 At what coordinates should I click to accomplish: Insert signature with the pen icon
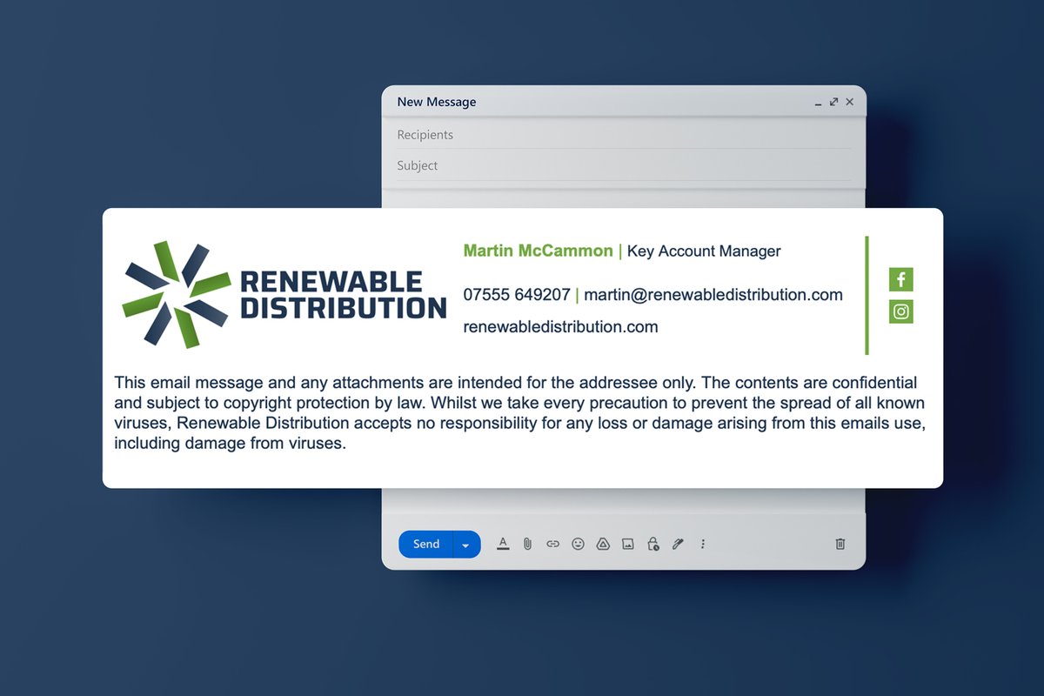[x=679, y=544]
